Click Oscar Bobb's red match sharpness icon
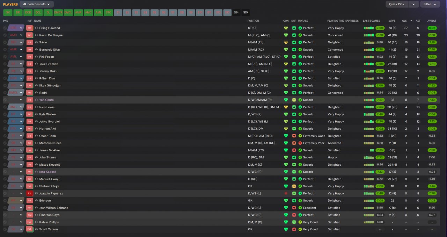 [294, 136]
